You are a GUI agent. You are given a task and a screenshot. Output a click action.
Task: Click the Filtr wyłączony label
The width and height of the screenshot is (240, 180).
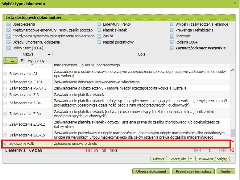(33, 61)
